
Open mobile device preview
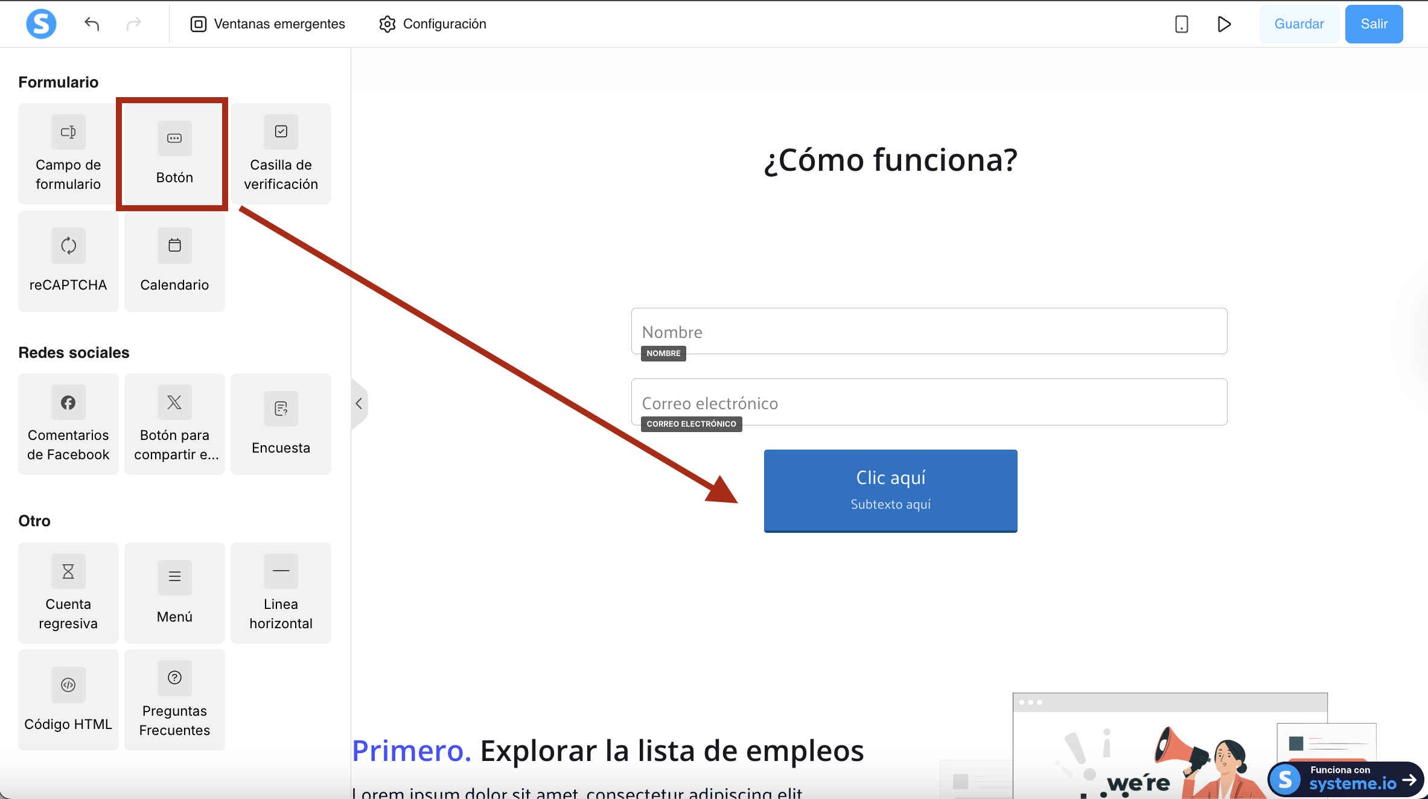1181,24
